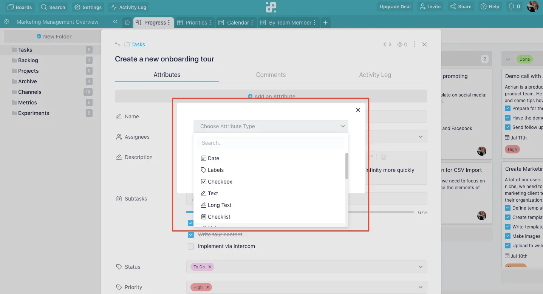Collapse the Done column chevron
Image resolution: width=543 pixels, height=294 pixels.
click(508, 59)
